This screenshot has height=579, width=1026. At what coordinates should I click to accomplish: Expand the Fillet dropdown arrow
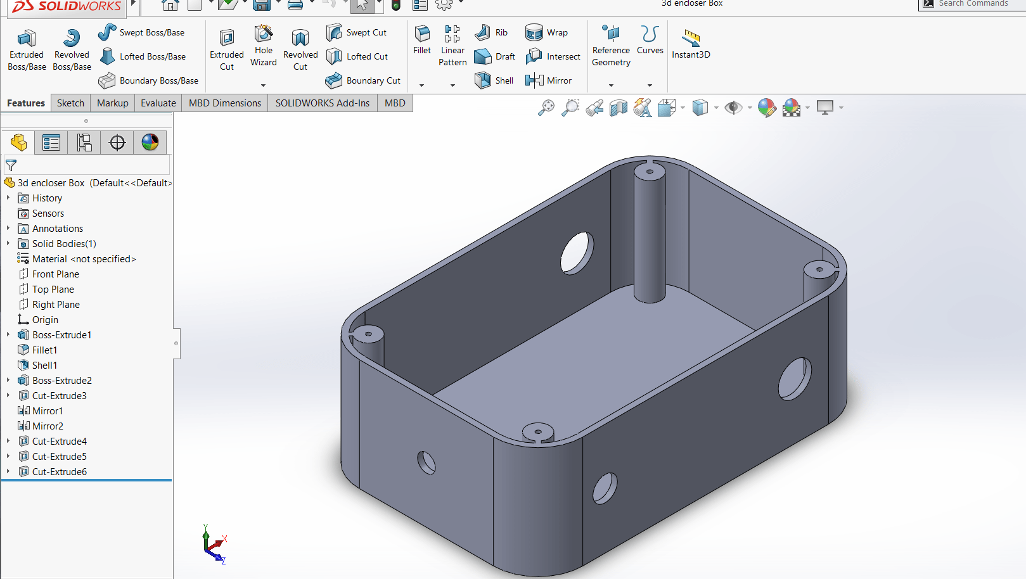[421, 86]
